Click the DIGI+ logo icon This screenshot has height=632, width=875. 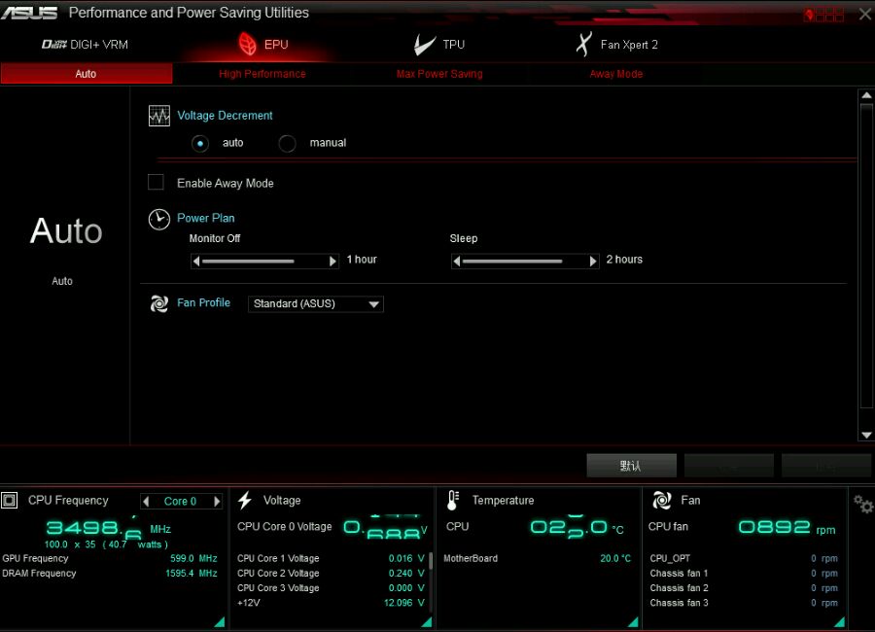54,45
